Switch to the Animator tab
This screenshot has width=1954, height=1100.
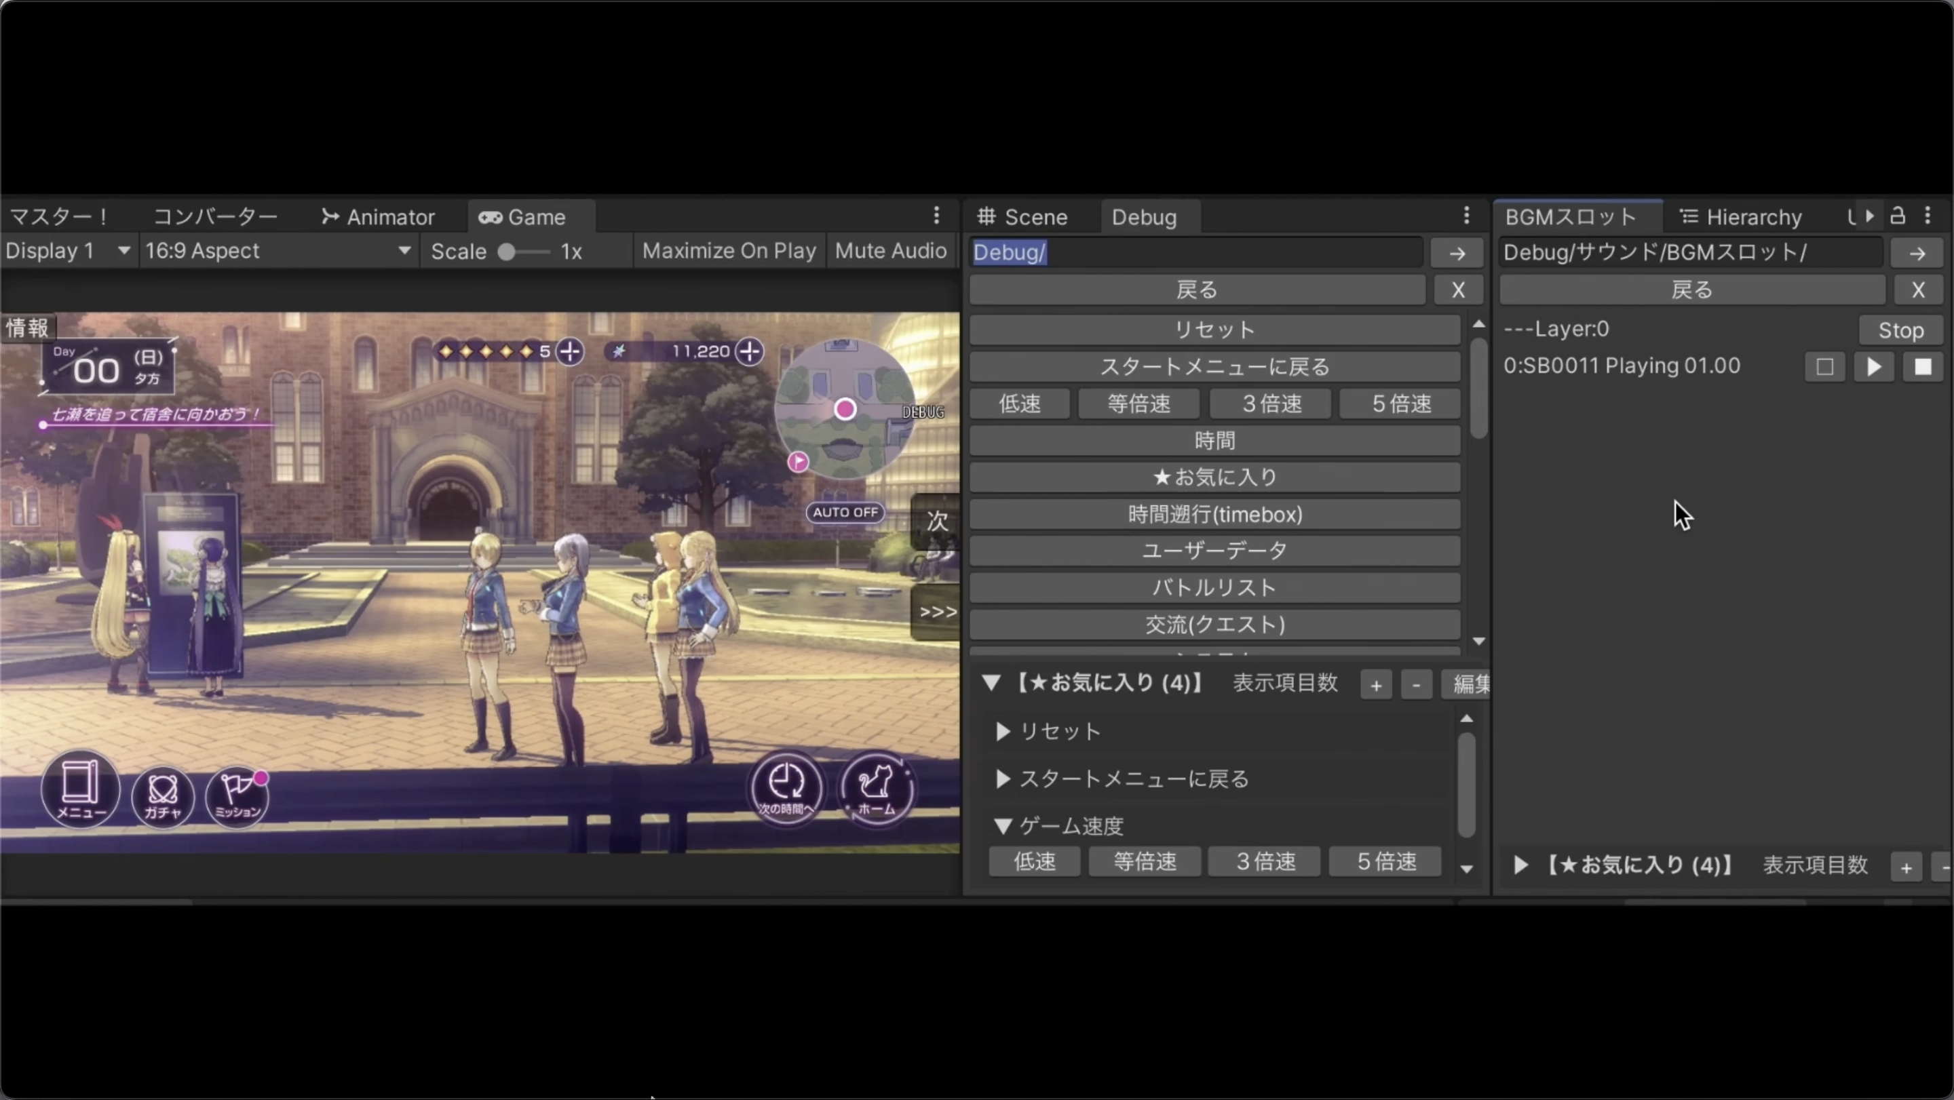[x=378, y=218]
